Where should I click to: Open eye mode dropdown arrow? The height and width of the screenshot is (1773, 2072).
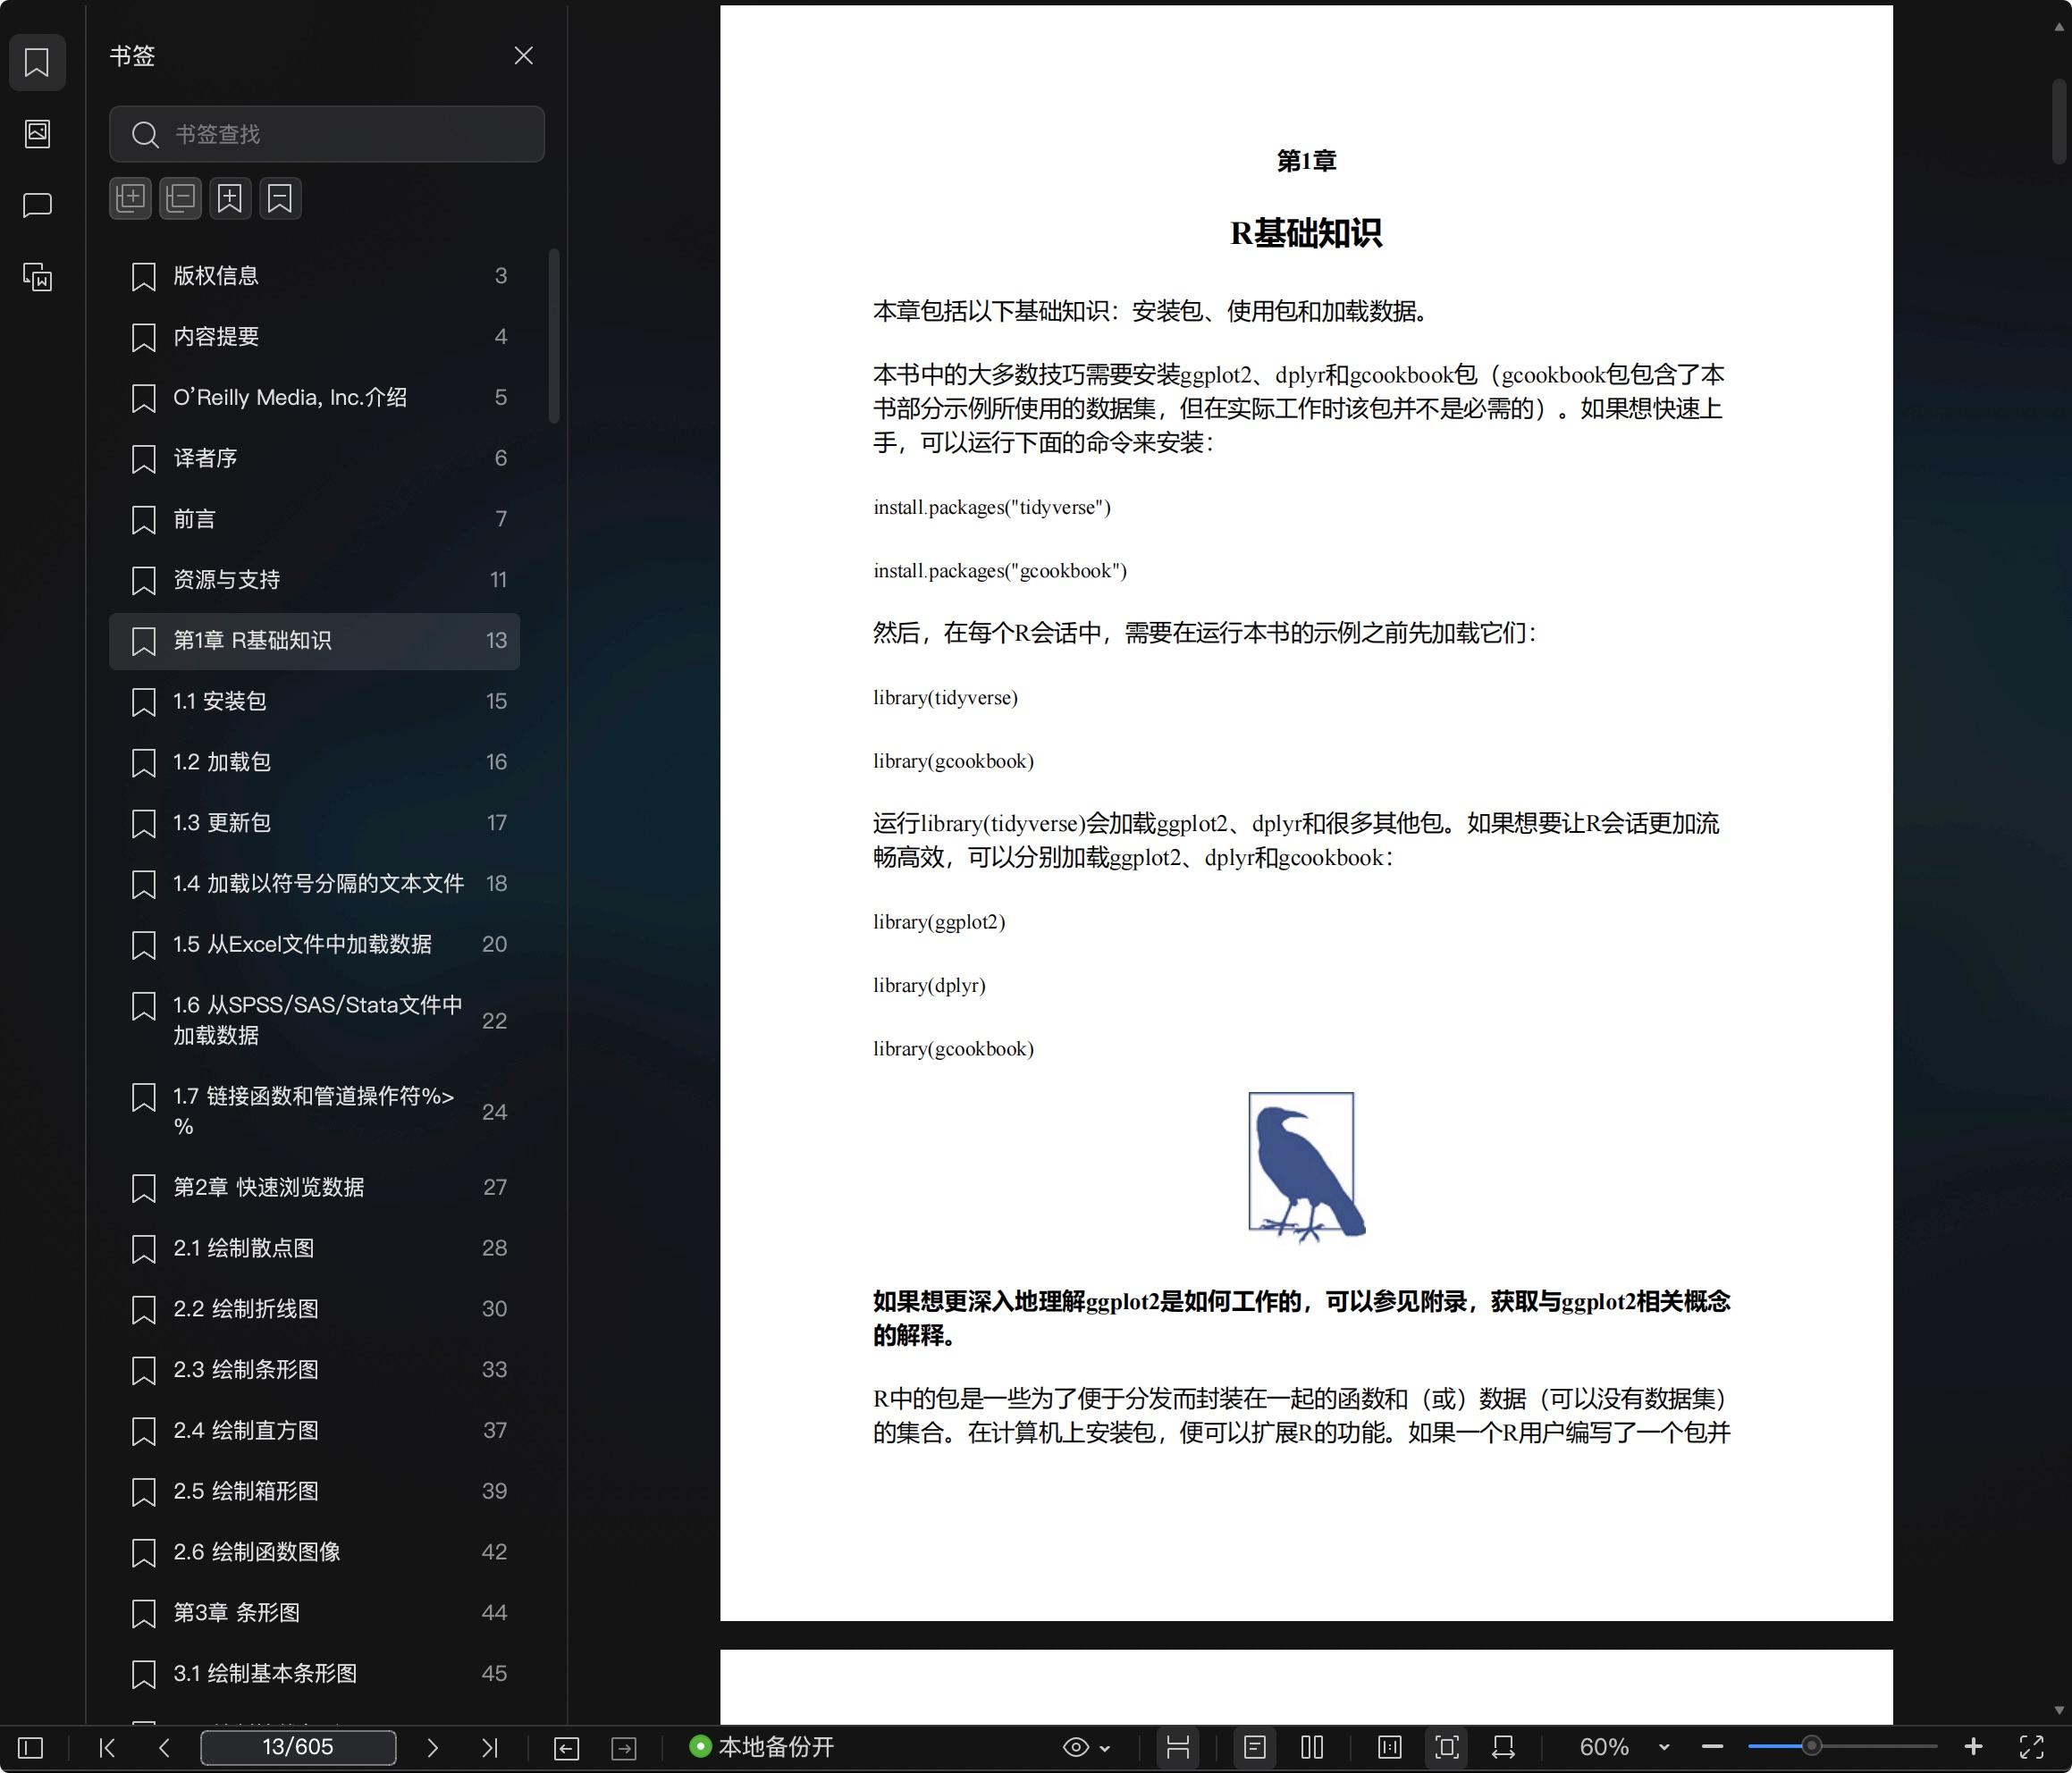1105,1749
